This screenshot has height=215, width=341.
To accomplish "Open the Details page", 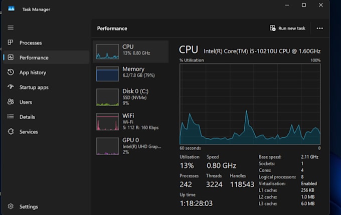I will (27, 117).
